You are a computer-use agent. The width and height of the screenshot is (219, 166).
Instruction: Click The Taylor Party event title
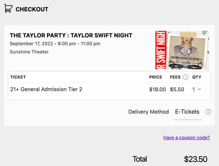pyautogui.click(x=71, y=35)
